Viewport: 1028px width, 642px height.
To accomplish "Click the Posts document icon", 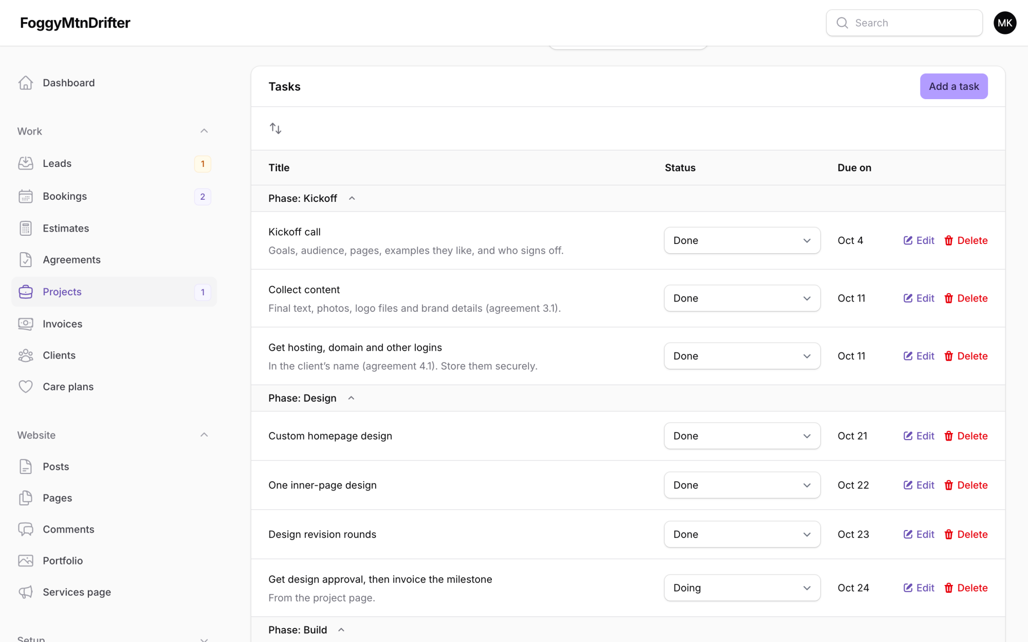I will [26, 466].
